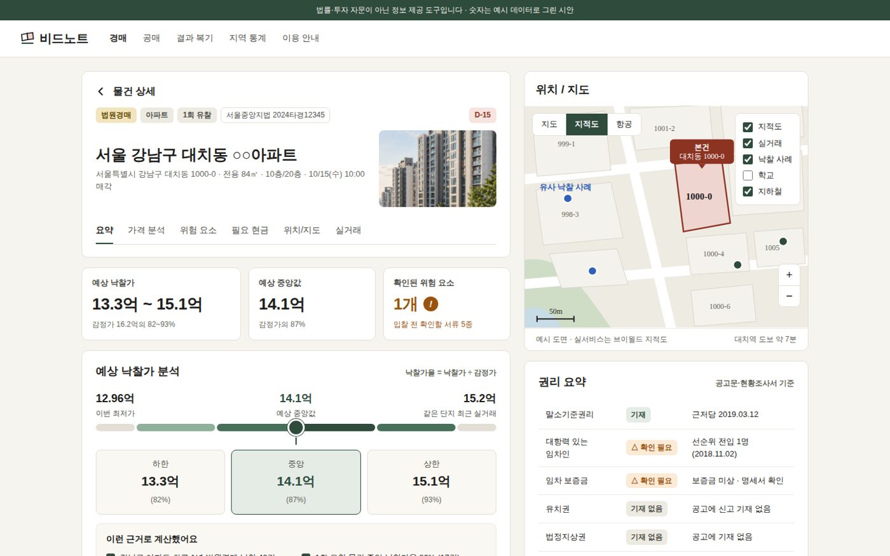Switch to the 위험 요소 tab

click(198, 231)
